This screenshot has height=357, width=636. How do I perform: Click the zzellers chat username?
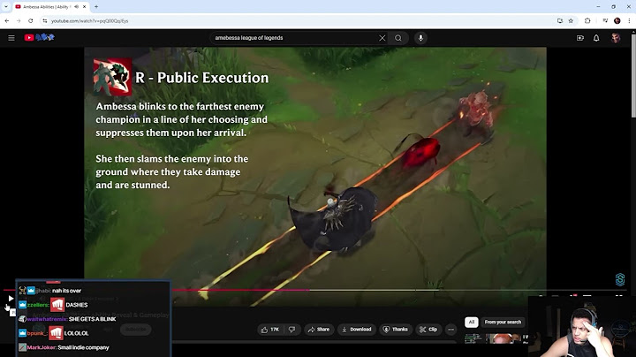point(38,305)
